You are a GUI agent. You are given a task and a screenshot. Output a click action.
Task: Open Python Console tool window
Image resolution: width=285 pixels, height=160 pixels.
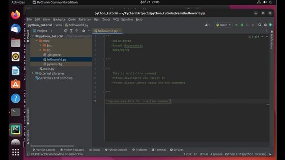click(116, 150)
